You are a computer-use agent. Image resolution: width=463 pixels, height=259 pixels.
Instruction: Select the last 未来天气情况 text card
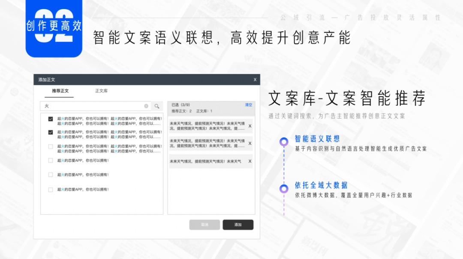[208, 161]
